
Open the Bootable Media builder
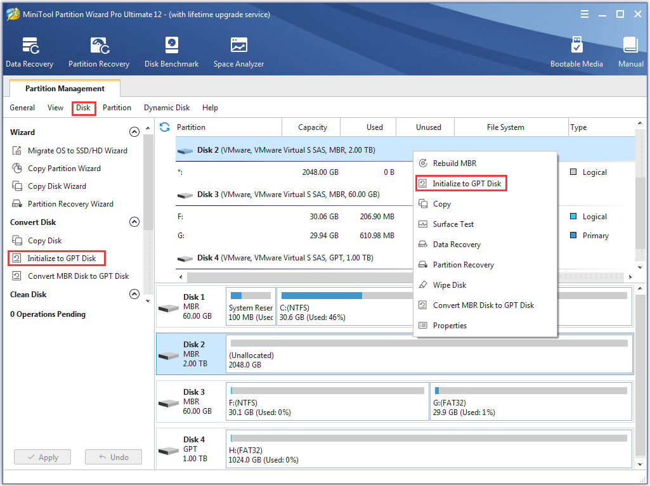576,52
